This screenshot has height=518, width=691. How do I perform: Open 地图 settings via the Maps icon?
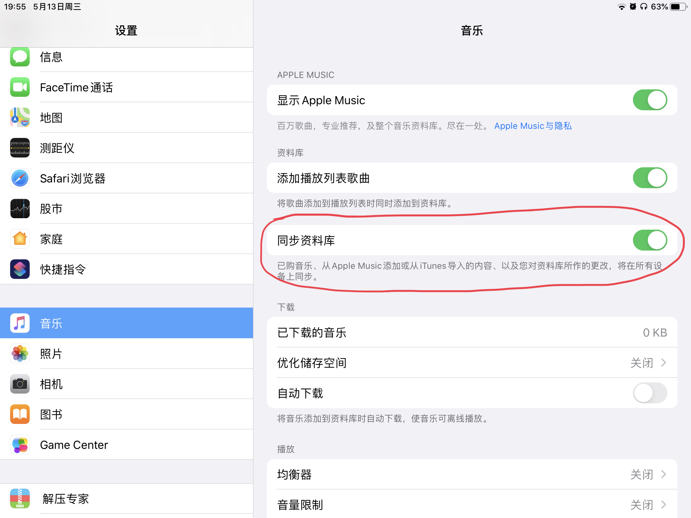click(20, 117)
